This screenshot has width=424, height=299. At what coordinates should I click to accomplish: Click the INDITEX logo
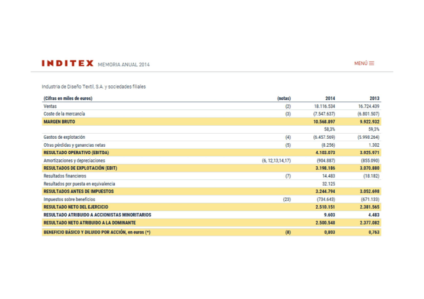[67, 63]
